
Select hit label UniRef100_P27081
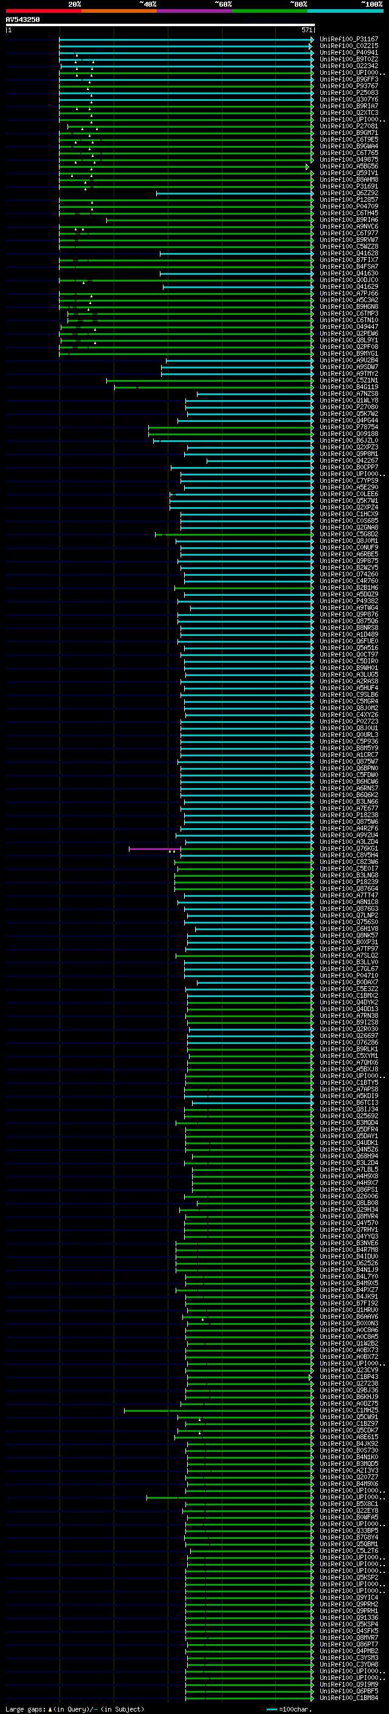pyautogui.click(x=348, y=126)
